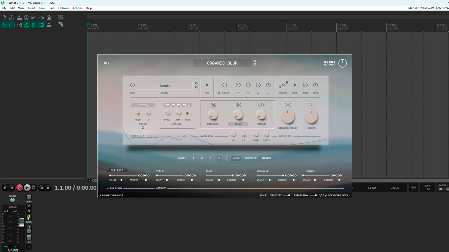Image resolution: width=449 pixels, height=252 pixels.
Task: Select morph slot D
Action: pyautogui.click(x=219, y=158)
